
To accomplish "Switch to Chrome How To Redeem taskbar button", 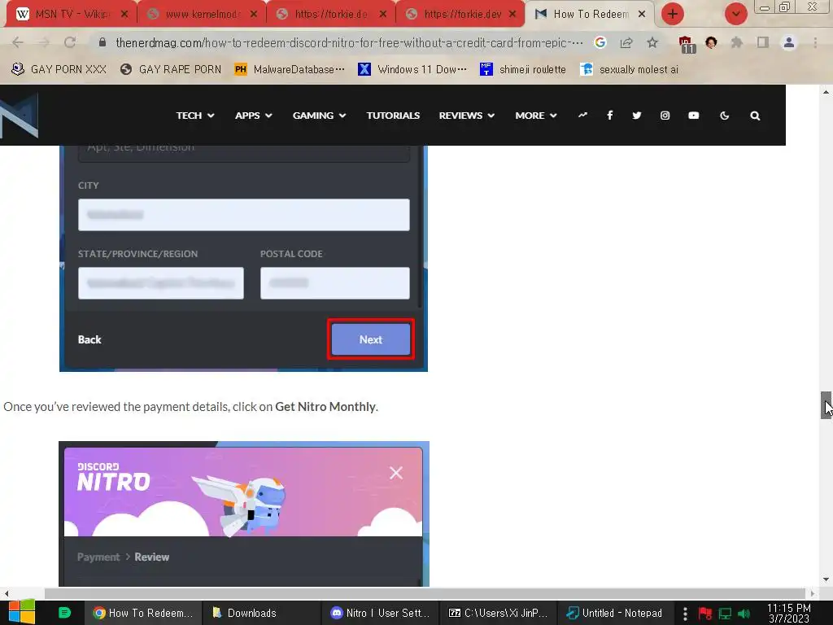I will (x=143, y=613).
